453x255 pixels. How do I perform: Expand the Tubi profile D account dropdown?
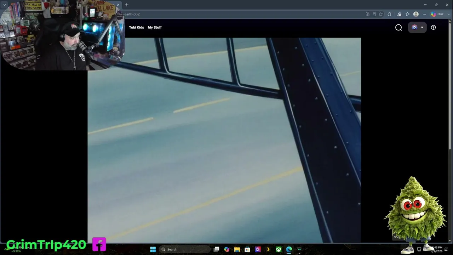417,27
